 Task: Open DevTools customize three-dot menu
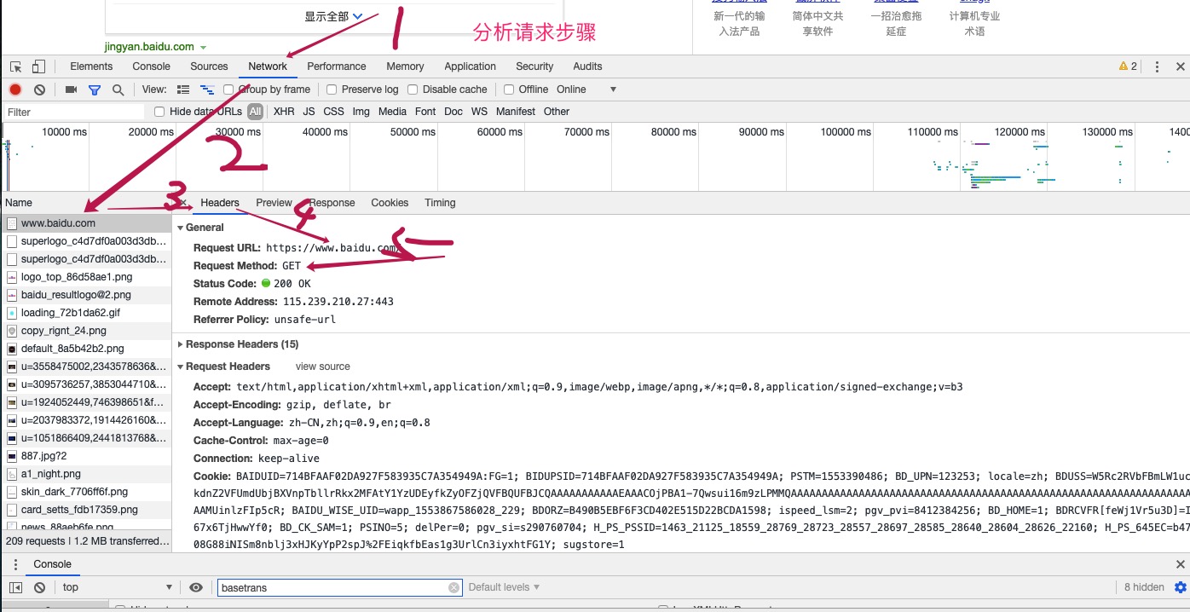[1157, 66]
